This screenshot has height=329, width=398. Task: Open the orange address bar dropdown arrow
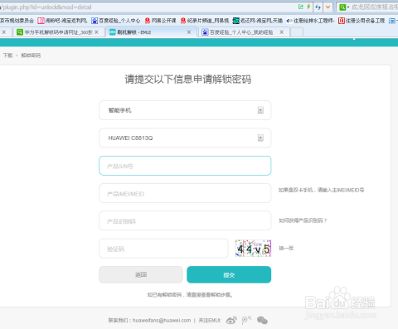pyautogui.click(x=328, y=7)
